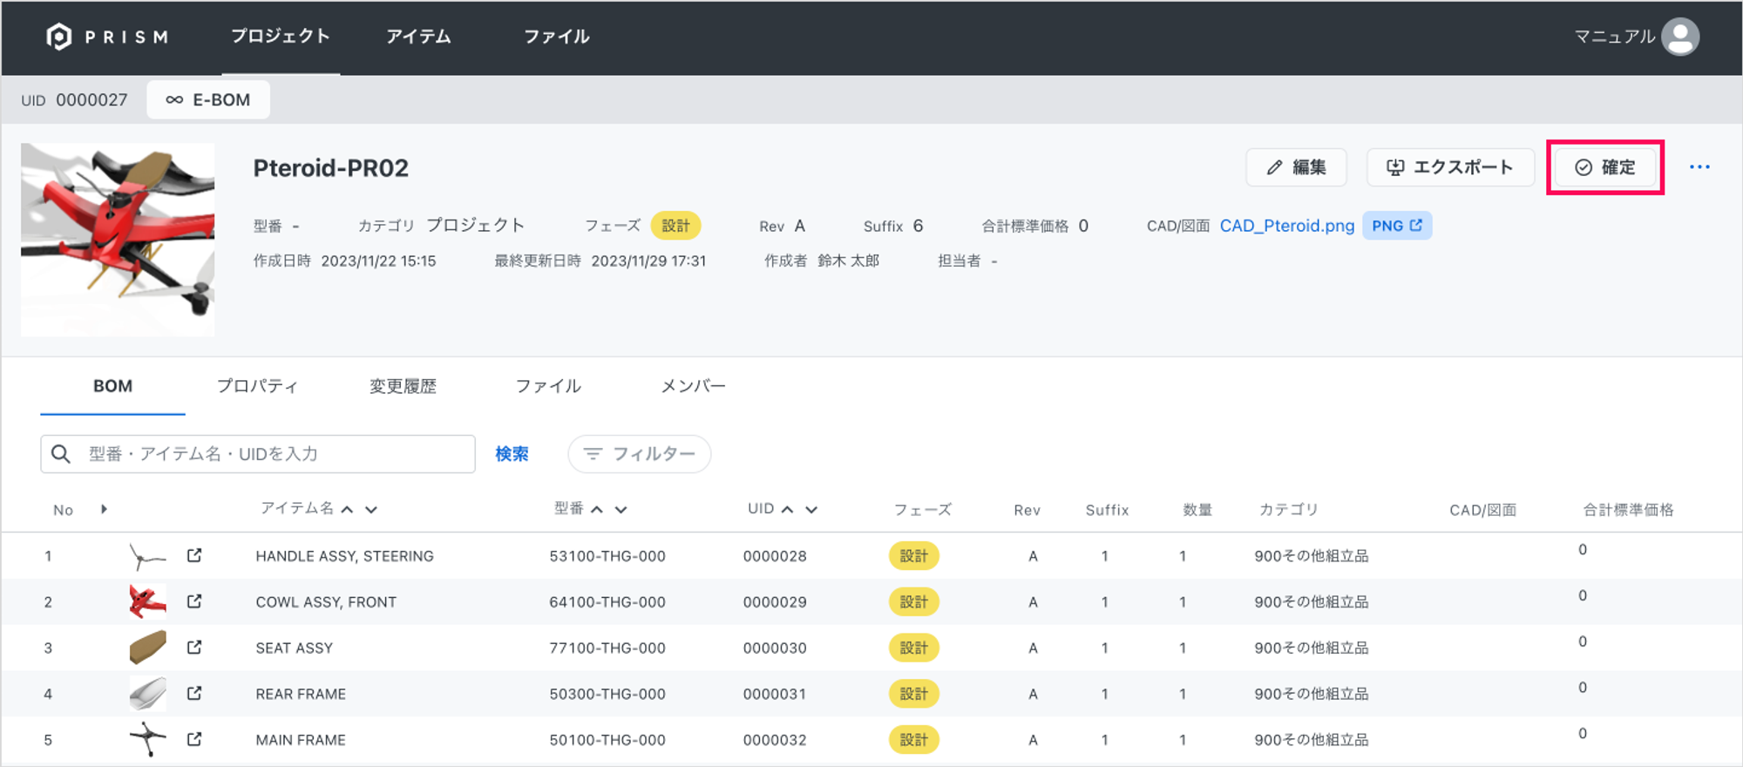Open MAIN FRAME external link icon
The image size is (1743, 767).
click(x=194, y=739)
